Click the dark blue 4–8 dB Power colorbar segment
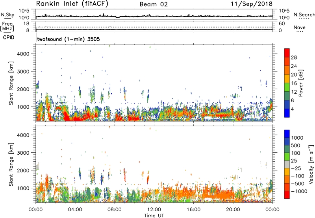This screenshot has width=315, height=218. pos(287,104)
